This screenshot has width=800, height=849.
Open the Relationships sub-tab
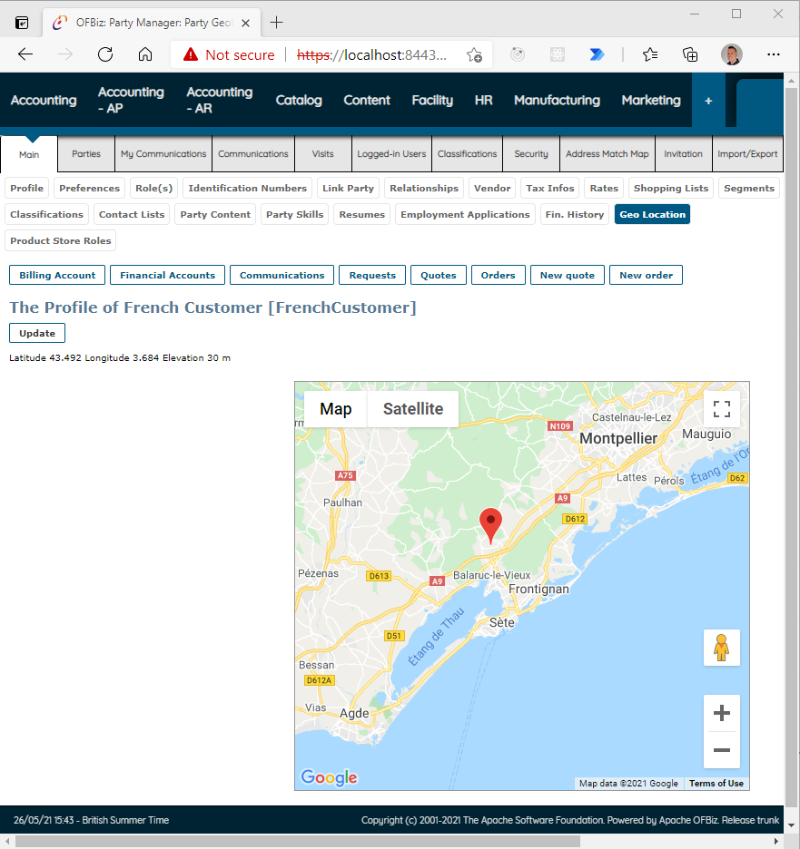coord(424,188)
